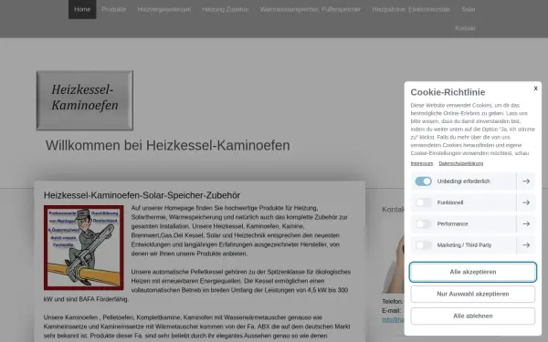Click the Heizkessel-Kaminoefen-Solar-Speicher-Zubehör heading

[142, 195]
